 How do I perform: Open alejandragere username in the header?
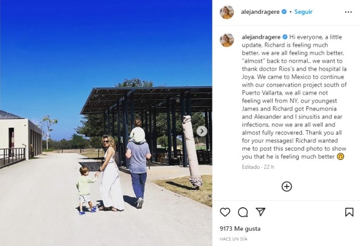[x=260, y=12]
